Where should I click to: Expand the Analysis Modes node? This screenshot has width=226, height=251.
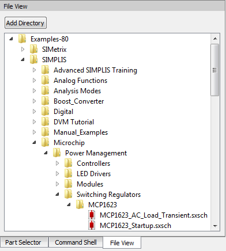coord(34,91)
